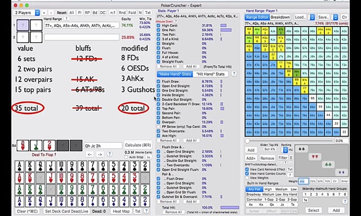
Task: Open the 2 Players dropdown
Action: [27, 12]
